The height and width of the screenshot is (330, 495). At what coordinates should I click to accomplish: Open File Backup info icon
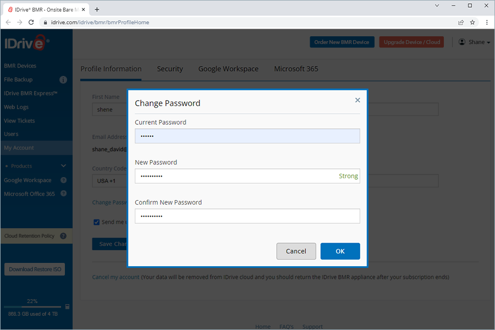click(63, 80)
